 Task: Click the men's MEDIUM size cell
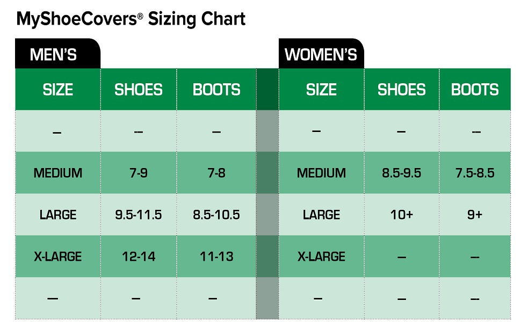point(58,173)
